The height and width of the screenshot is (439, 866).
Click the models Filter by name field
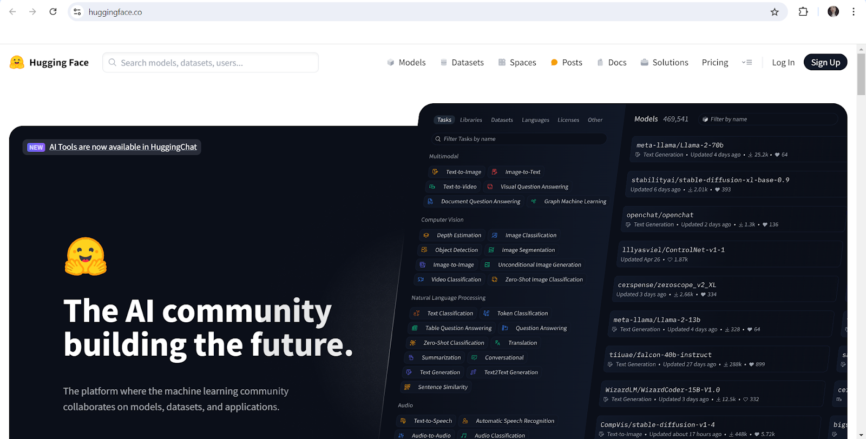point(769,119)
